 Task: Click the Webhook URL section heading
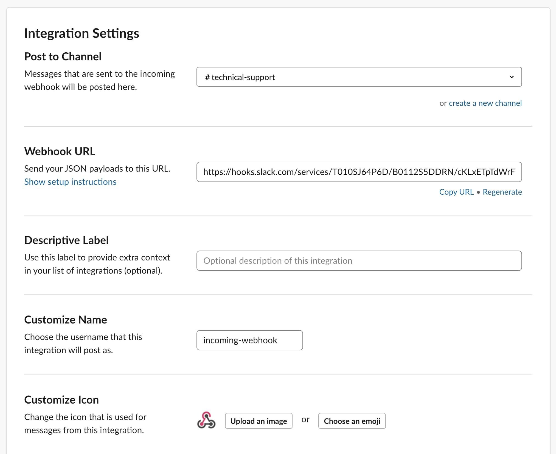click(x=60, y=151)
